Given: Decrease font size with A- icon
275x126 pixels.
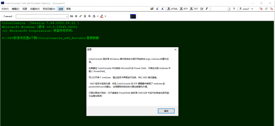Looking at the screenshot, I should point(162,9).
